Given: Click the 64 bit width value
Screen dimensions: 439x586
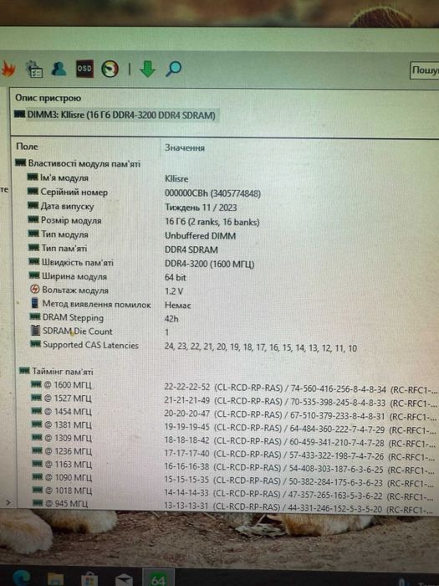Looking at the screenshot, I should 176,277.
